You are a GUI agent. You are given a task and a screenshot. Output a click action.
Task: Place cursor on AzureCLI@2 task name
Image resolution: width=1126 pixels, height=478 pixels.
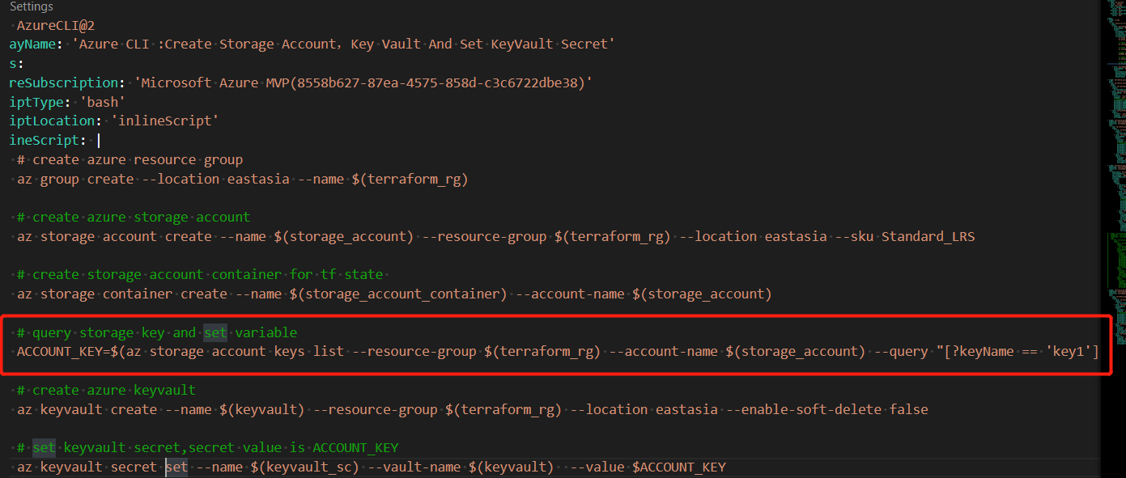point(55,26)
